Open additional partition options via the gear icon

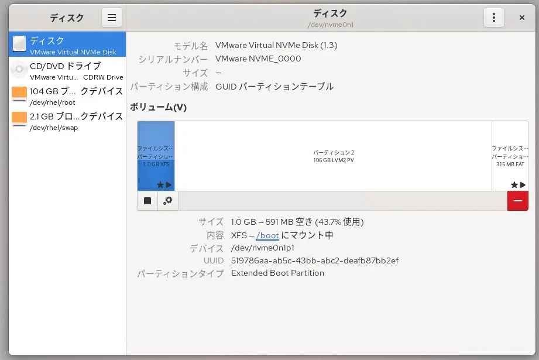point(168,200)
